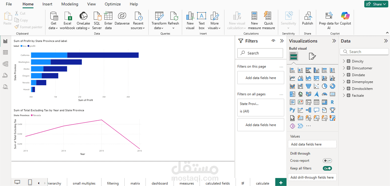Switch to Table view in left sidebar
The image size is (390, 186).
point(5,52)
